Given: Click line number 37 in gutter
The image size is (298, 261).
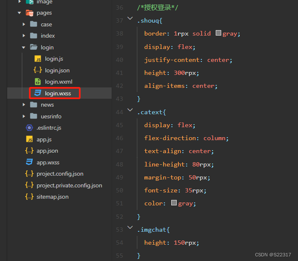Looking at the screenshot, I should [x=120, y=20].
